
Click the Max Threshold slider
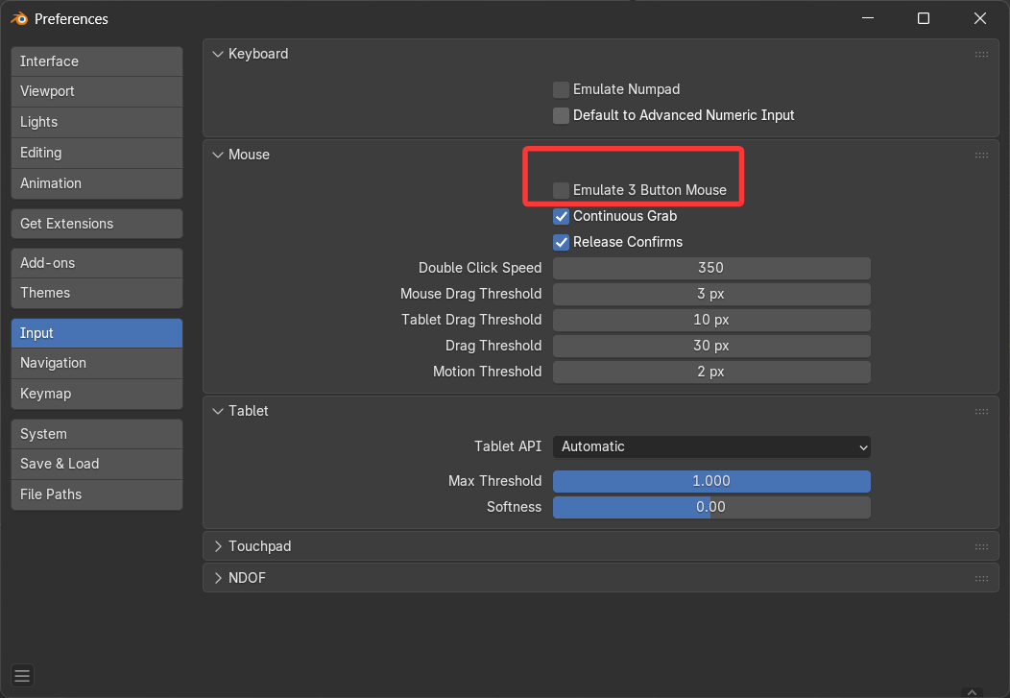coord(711,481)
